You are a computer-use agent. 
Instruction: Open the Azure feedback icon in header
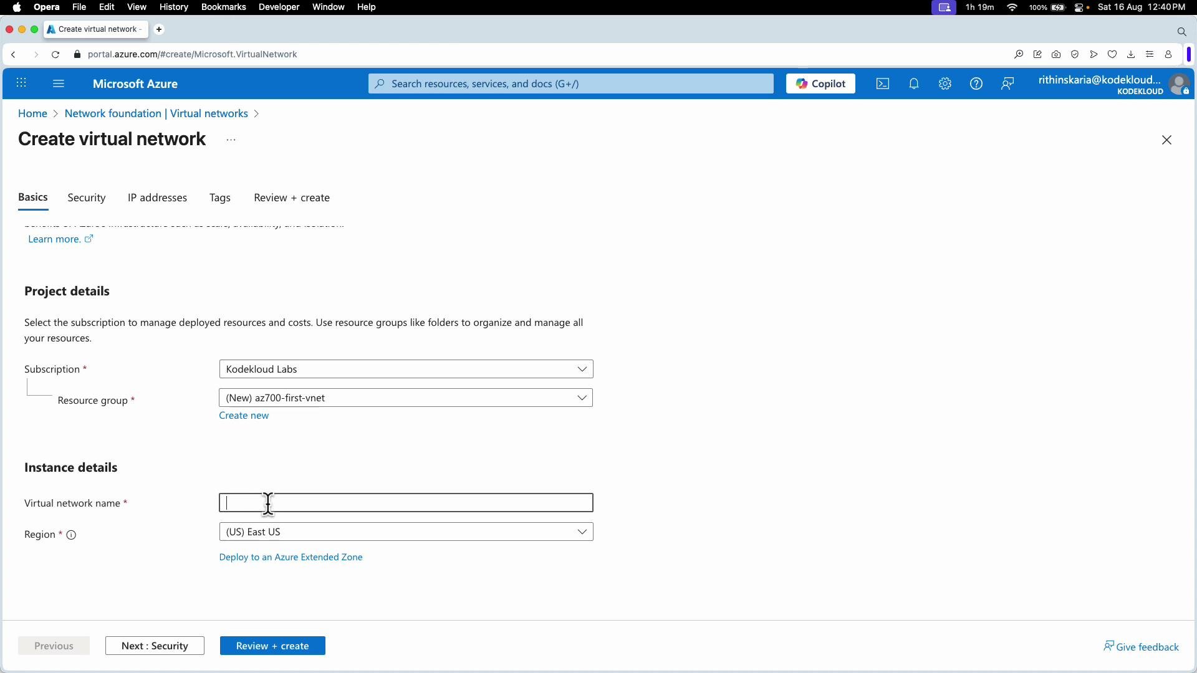click(x=1007, y=84)
